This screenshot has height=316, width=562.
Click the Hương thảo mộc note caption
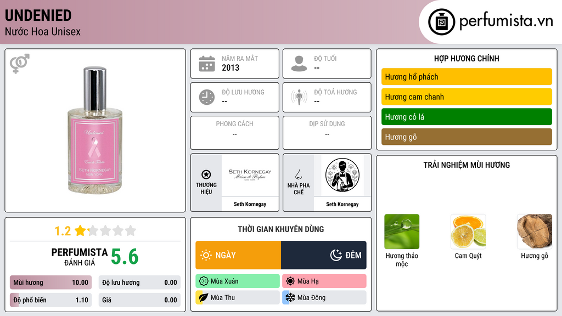pos(402,259)
